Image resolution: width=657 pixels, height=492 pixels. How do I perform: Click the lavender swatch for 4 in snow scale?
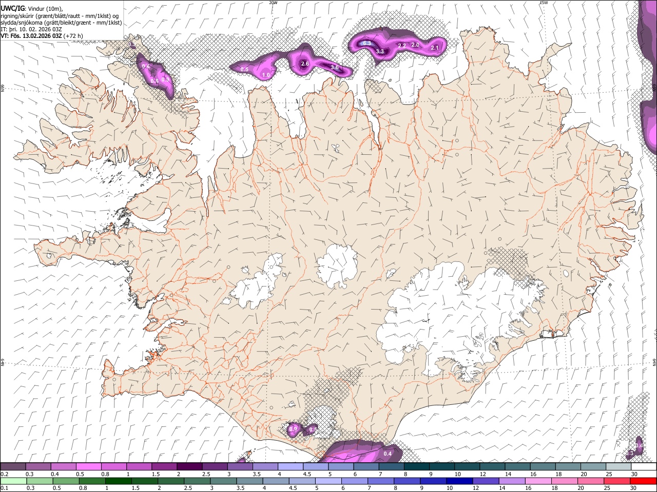point(291,466)
